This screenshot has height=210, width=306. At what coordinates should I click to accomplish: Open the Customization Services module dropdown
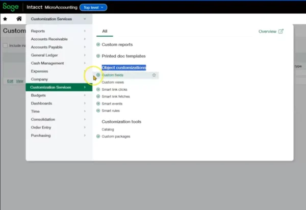59,19
